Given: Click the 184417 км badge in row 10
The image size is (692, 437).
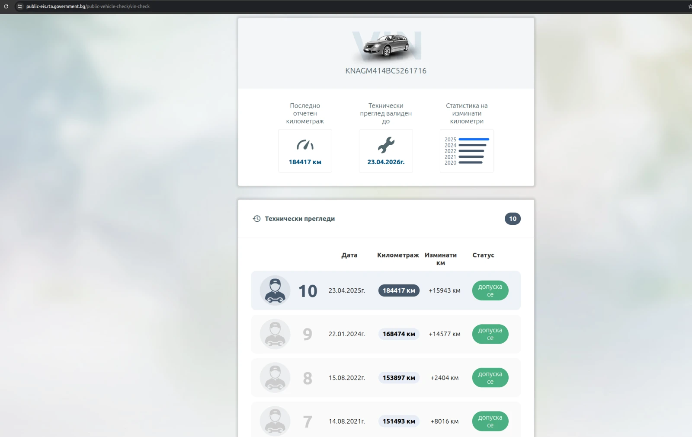Looking at the screenshot, I should pos(399,290).
